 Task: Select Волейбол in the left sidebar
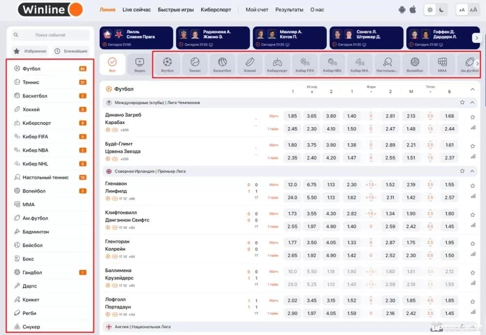[50, 191]
